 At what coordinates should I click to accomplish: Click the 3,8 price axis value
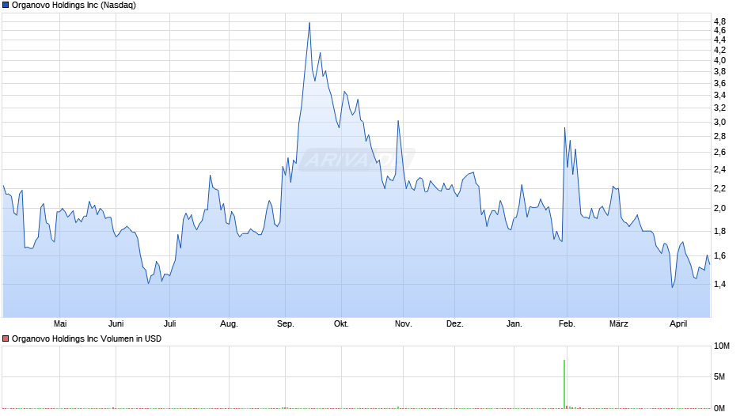coord(719,72)
